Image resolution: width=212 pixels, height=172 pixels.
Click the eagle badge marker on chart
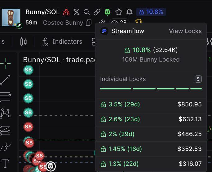51,166
